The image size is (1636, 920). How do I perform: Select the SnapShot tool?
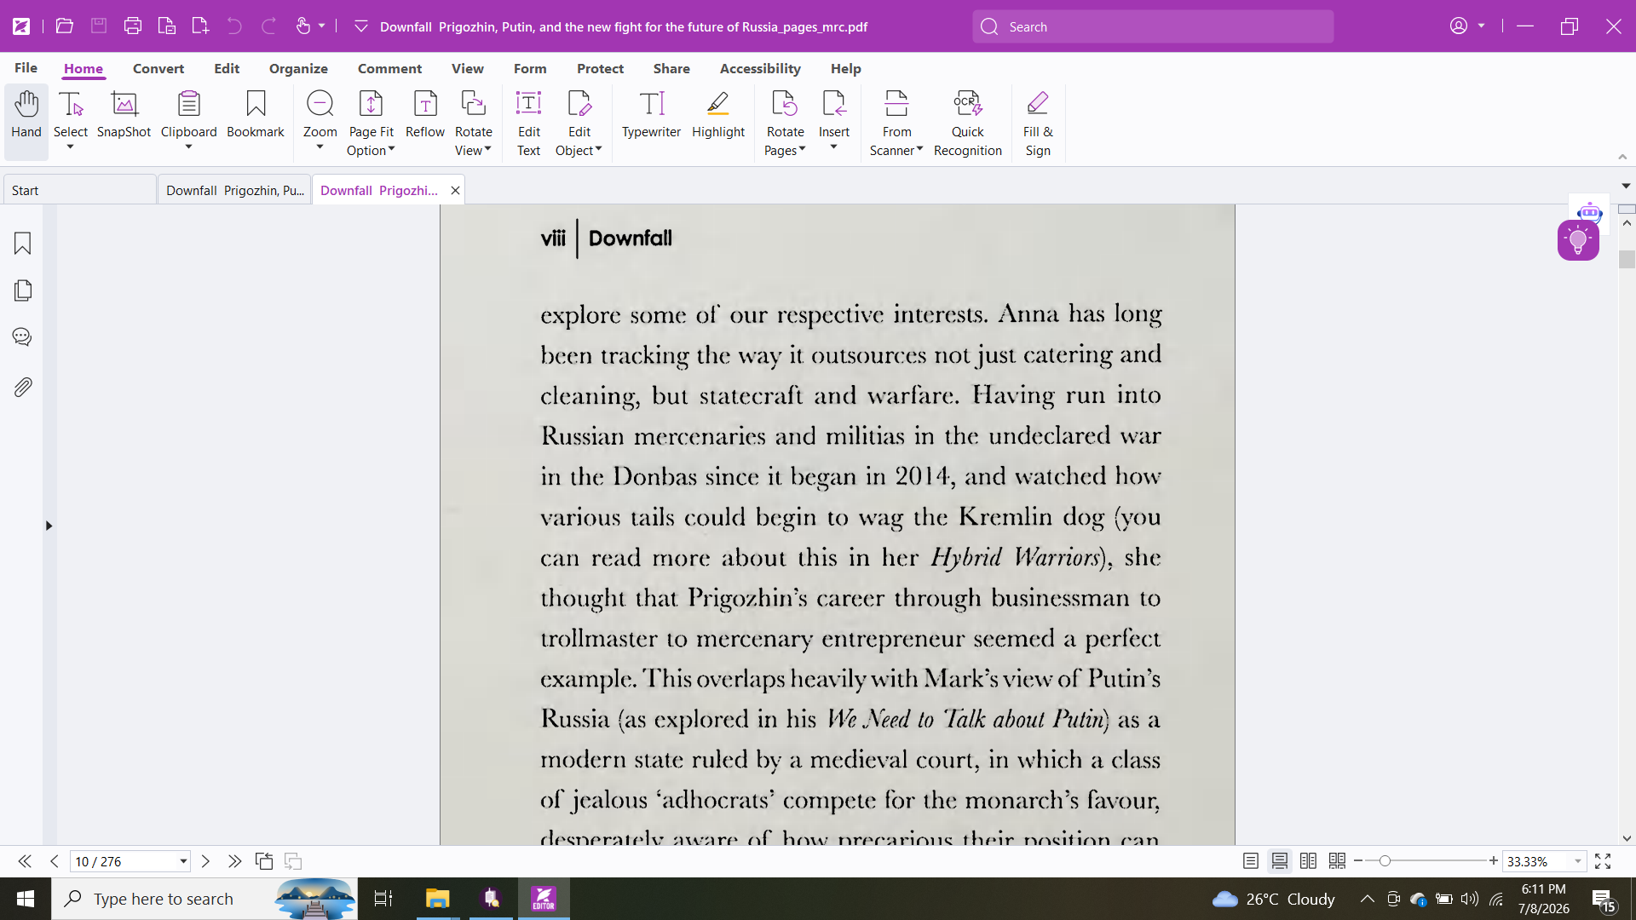click(x=124, y=115)
